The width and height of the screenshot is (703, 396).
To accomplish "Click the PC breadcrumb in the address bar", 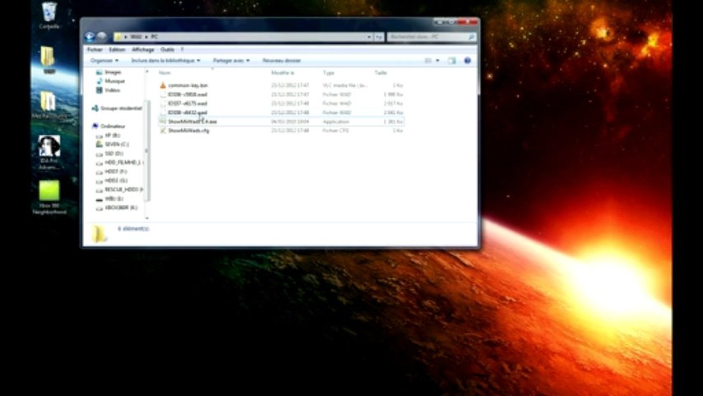I will click(x=154, y=37).
